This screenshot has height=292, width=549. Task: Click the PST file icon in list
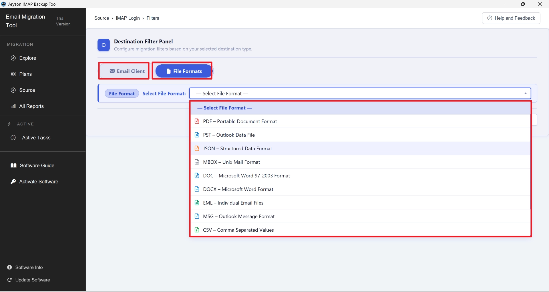click(197, 135)
